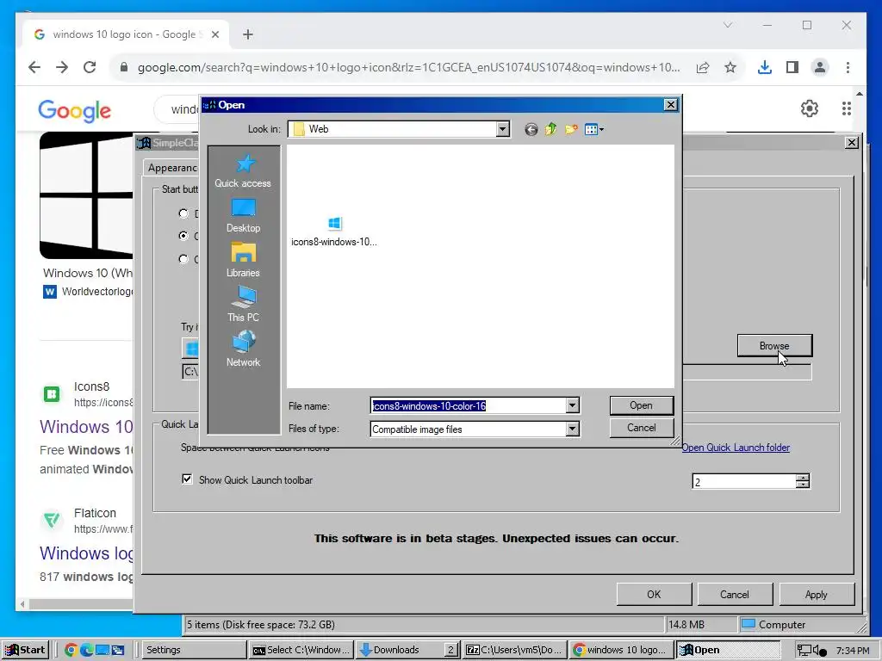Click the Start button on taskbar

tap(25, 650)
